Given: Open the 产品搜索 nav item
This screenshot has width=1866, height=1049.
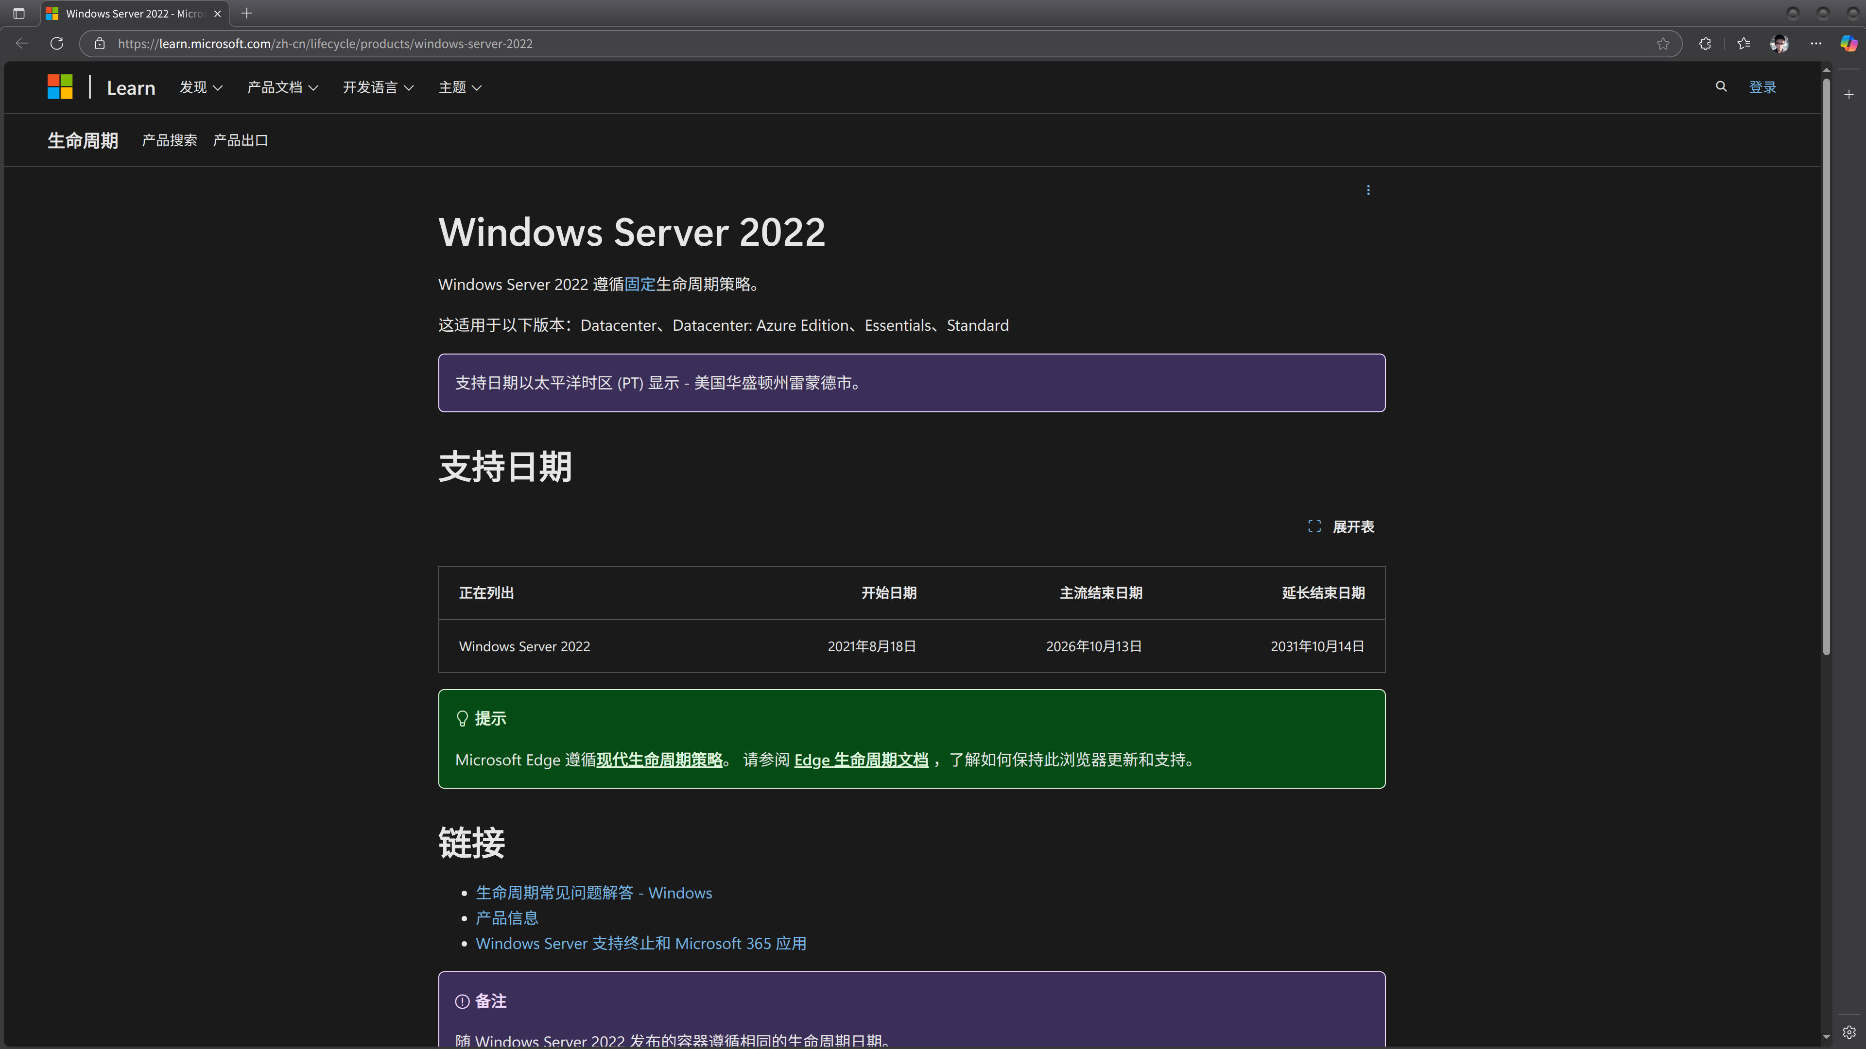Looking at the screenshot, I should (170, 140).
